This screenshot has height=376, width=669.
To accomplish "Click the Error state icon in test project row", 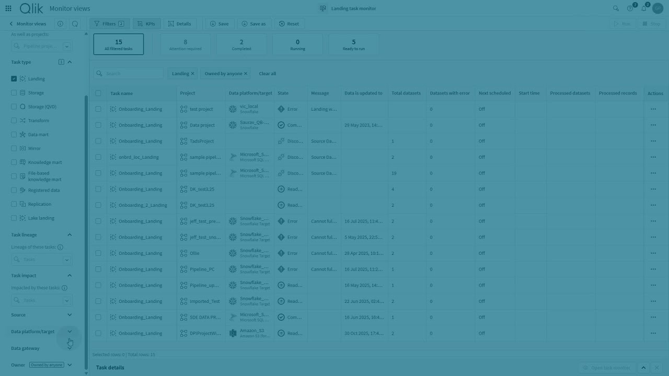I will [x=281, y=109].
